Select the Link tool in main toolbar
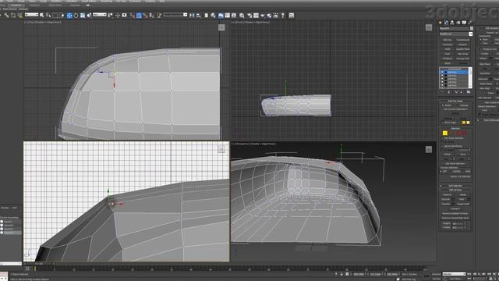 [6, 16]
